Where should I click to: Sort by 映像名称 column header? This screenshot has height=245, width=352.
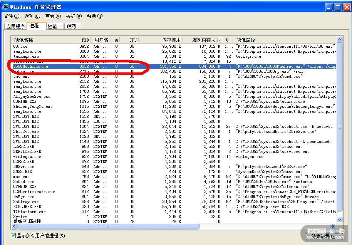[x=33, y=40]
